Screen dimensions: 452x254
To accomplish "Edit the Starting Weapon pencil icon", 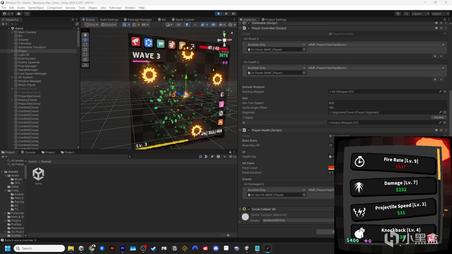I will (440, 92).
